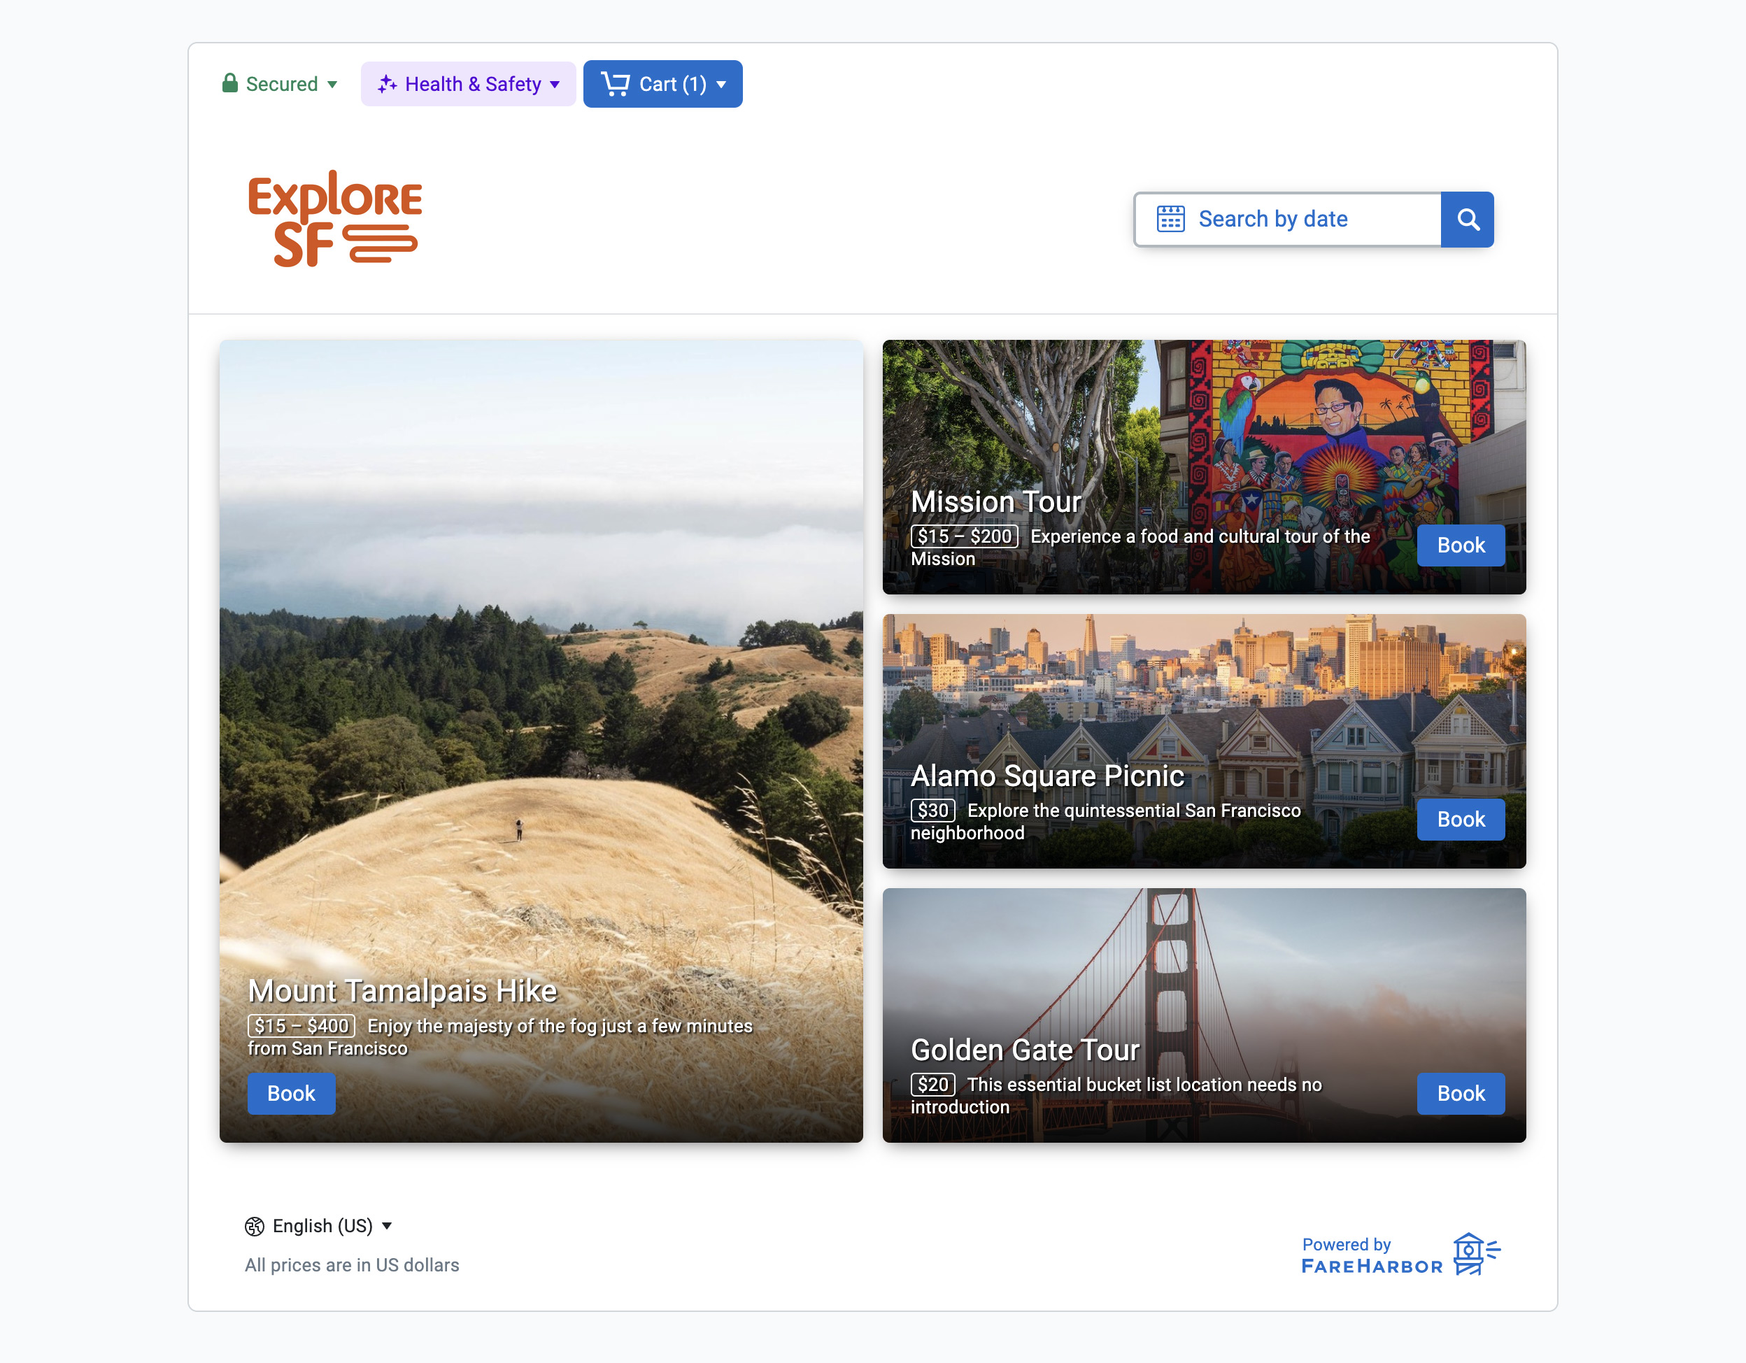
Task: Book the Golden Gate Tour
Action: click(1461, 1094)
